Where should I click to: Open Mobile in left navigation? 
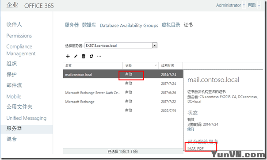coord(14,96)
